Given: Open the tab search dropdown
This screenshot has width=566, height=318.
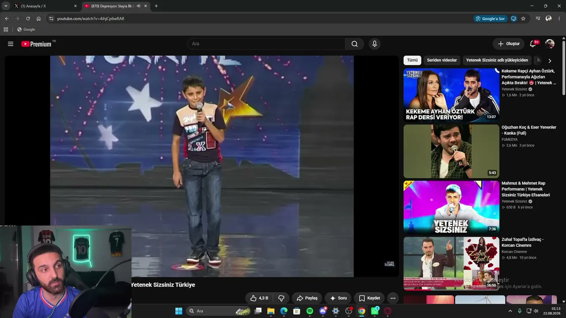Looking at the screenshot, I should click(x=6, y=6).
